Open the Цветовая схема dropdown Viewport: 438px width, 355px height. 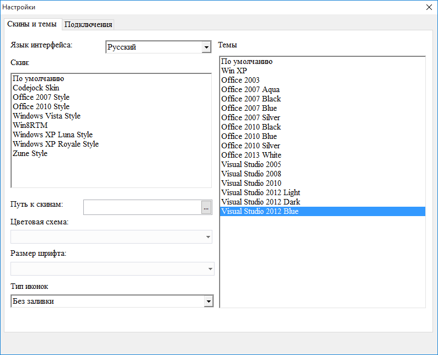click(208, 237)
